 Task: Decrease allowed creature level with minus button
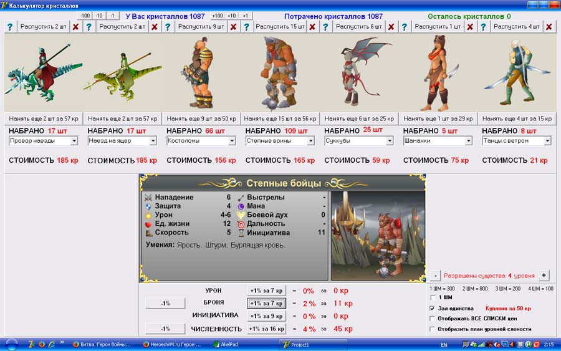pyautogui.click(x=435, y=276)
